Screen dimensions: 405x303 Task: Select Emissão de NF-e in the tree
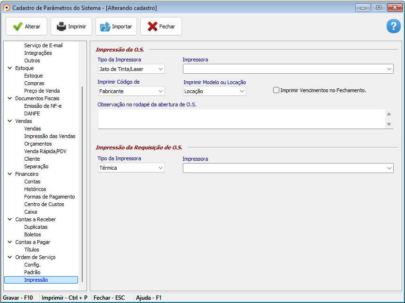43,106
